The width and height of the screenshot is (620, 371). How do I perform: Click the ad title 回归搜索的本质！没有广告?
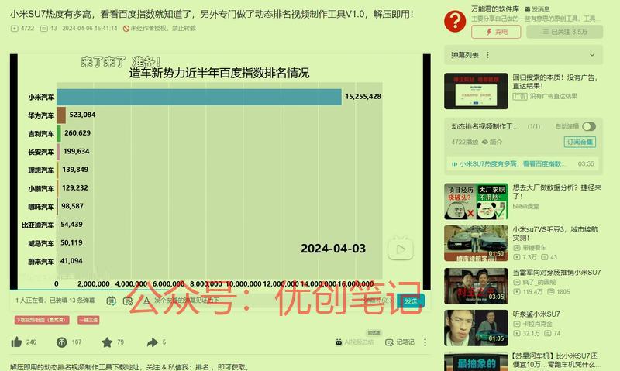555,81
